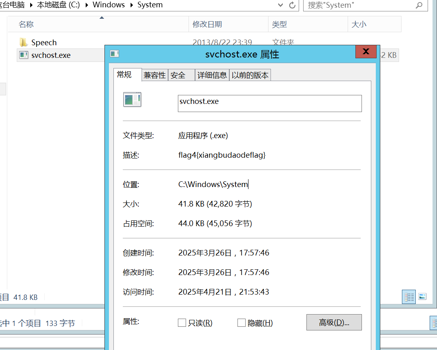Screen dimensions: 437x350
Task: Open the address bar history dropdown
Action: point(281,5)
